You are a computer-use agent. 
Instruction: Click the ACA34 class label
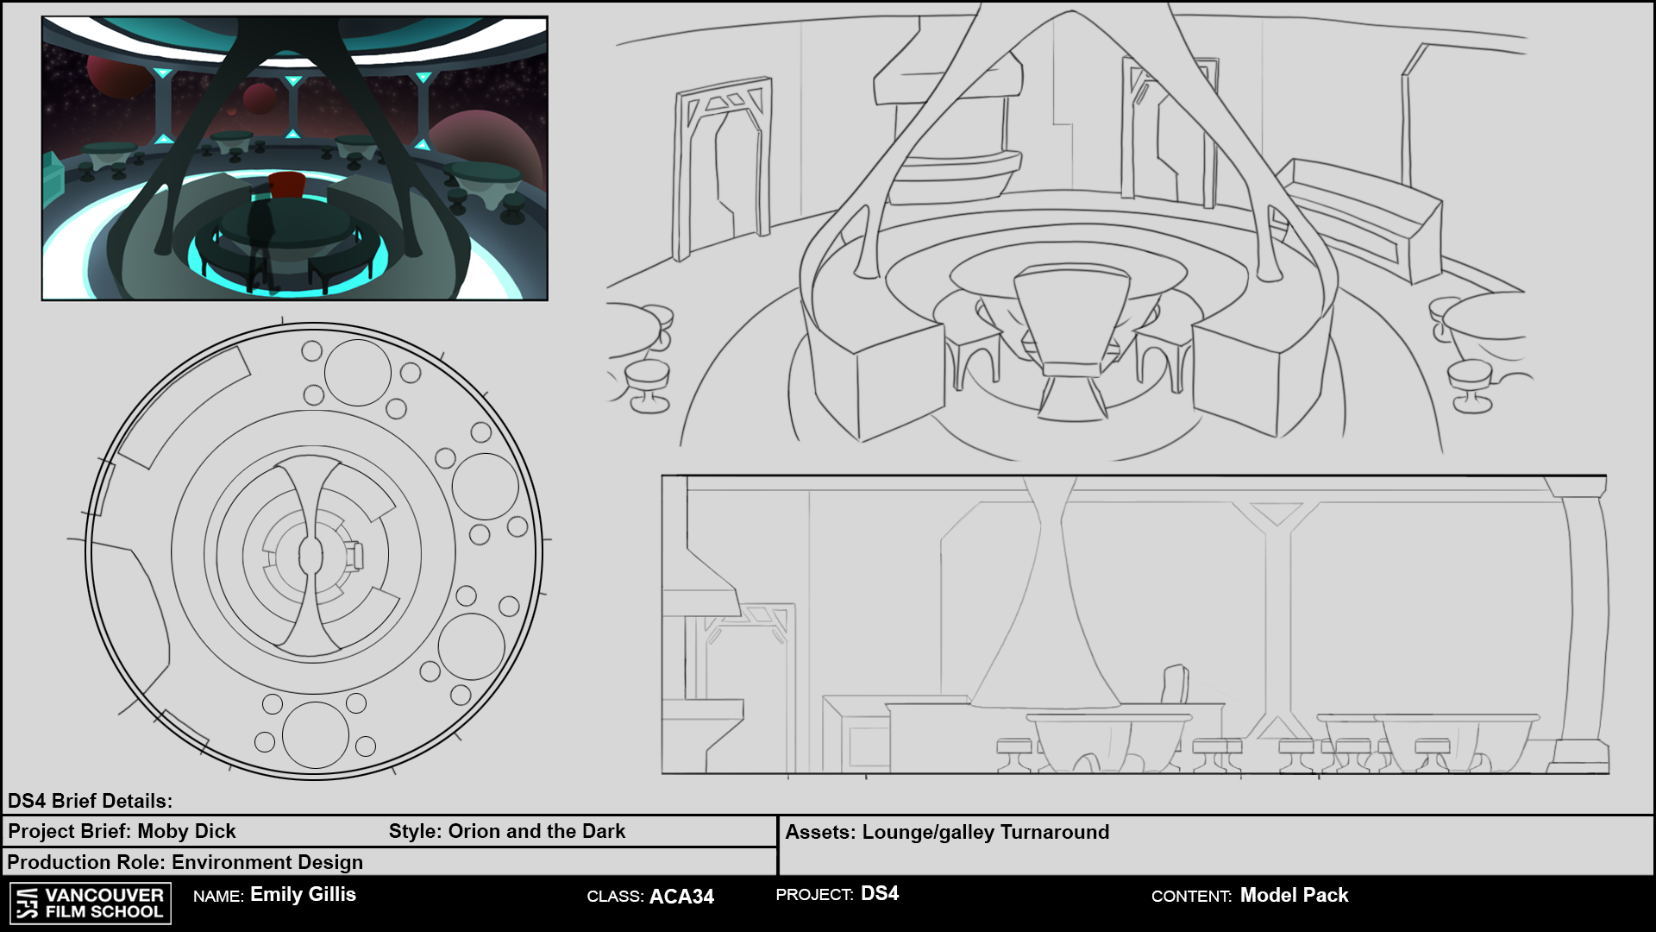pos(681,897)
